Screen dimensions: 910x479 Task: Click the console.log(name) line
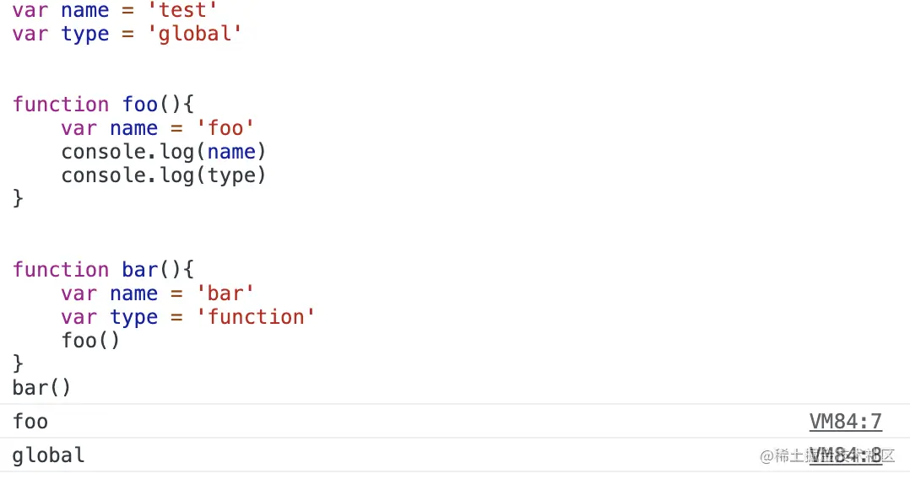[x=164, y=152]
